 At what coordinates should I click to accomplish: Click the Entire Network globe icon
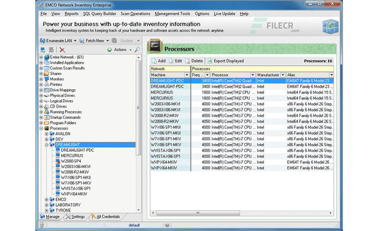pyautogui.click(x=47, y=57)
